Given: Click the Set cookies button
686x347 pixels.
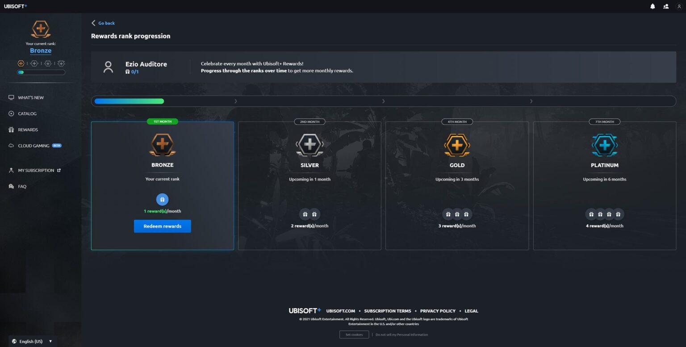Looking at the screenshot, I should click(x=354, y=334).
